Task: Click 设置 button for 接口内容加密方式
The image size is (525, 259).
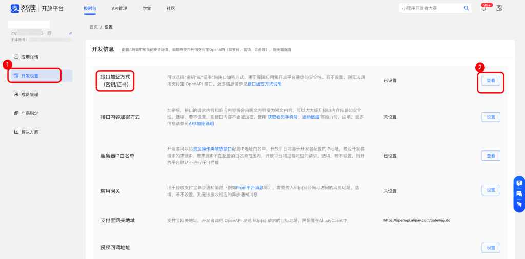Action: (491, 117)
